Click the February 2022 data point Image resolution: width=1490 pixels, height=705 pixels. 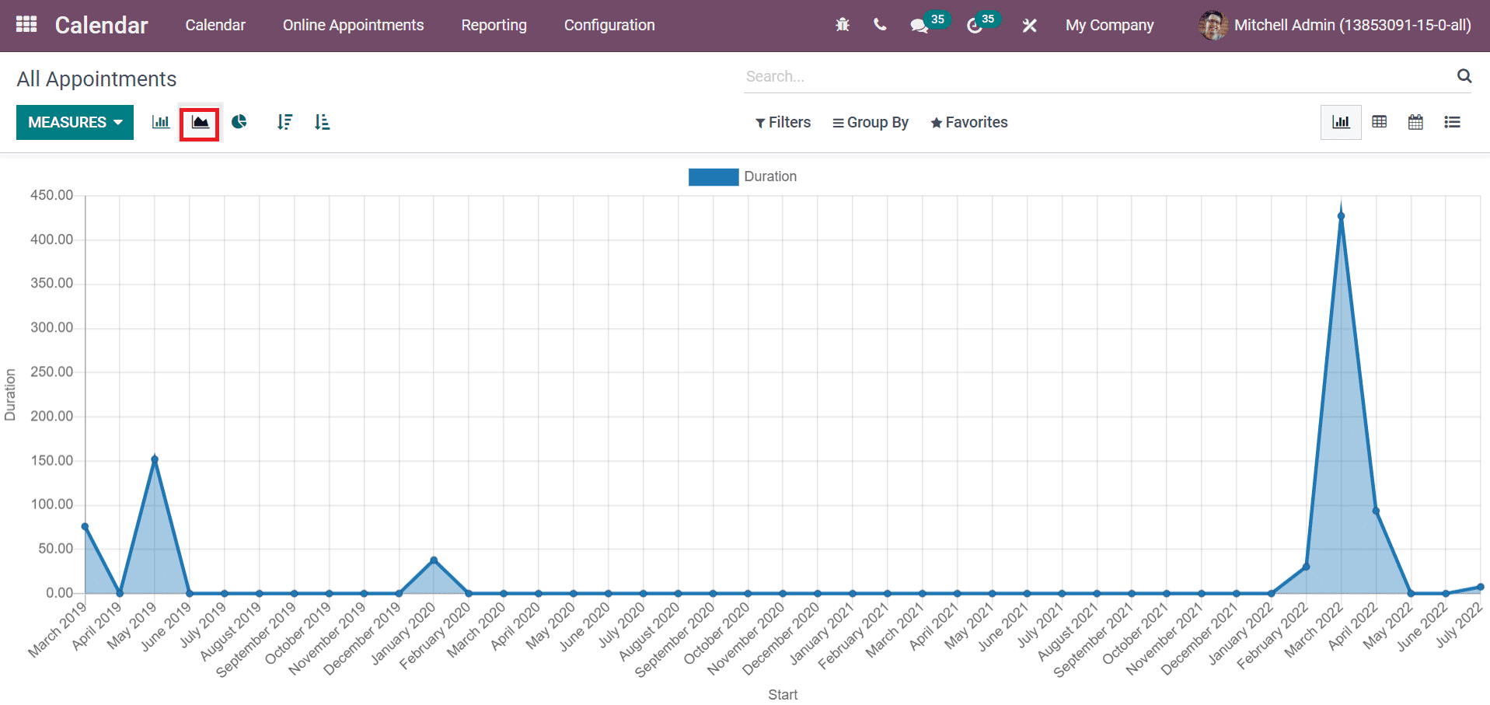pos(1306,567)
